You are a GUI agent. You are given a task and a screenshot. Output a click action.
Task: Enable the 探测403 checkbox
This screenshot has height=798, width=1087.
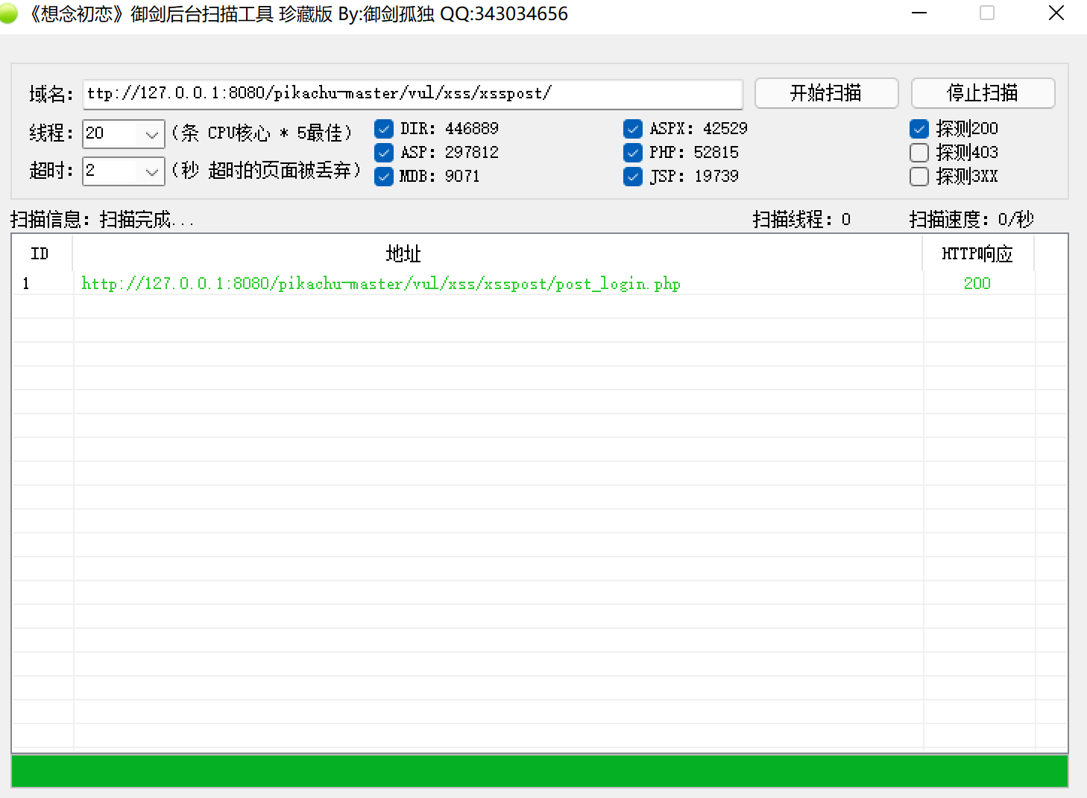[919, 153]
